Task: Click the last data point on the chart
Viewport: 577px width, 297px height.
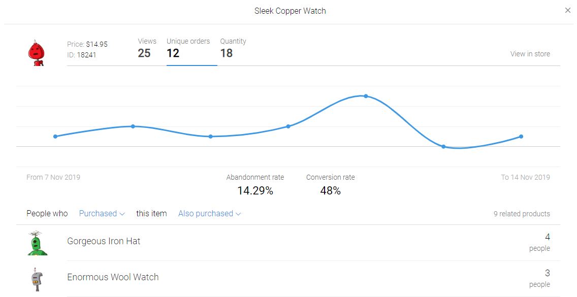Action: [521, 137]
